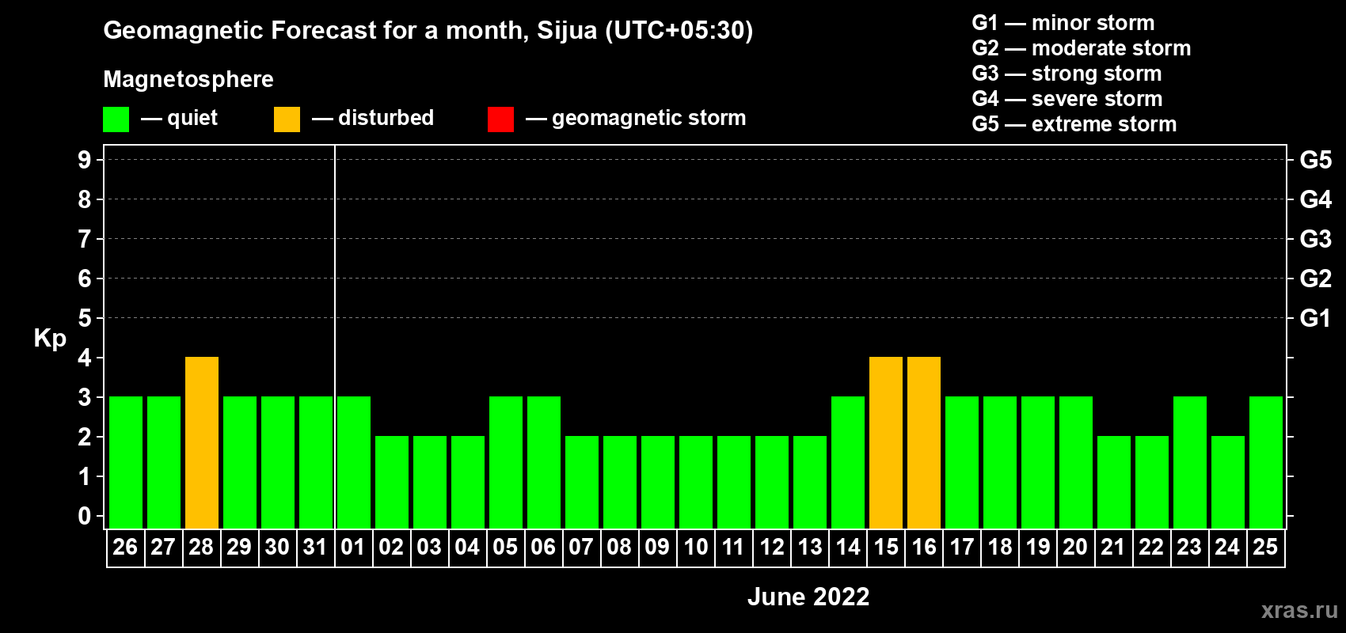
Task: Click the G1 minor storm legend entry
Action: point(1063,23)
